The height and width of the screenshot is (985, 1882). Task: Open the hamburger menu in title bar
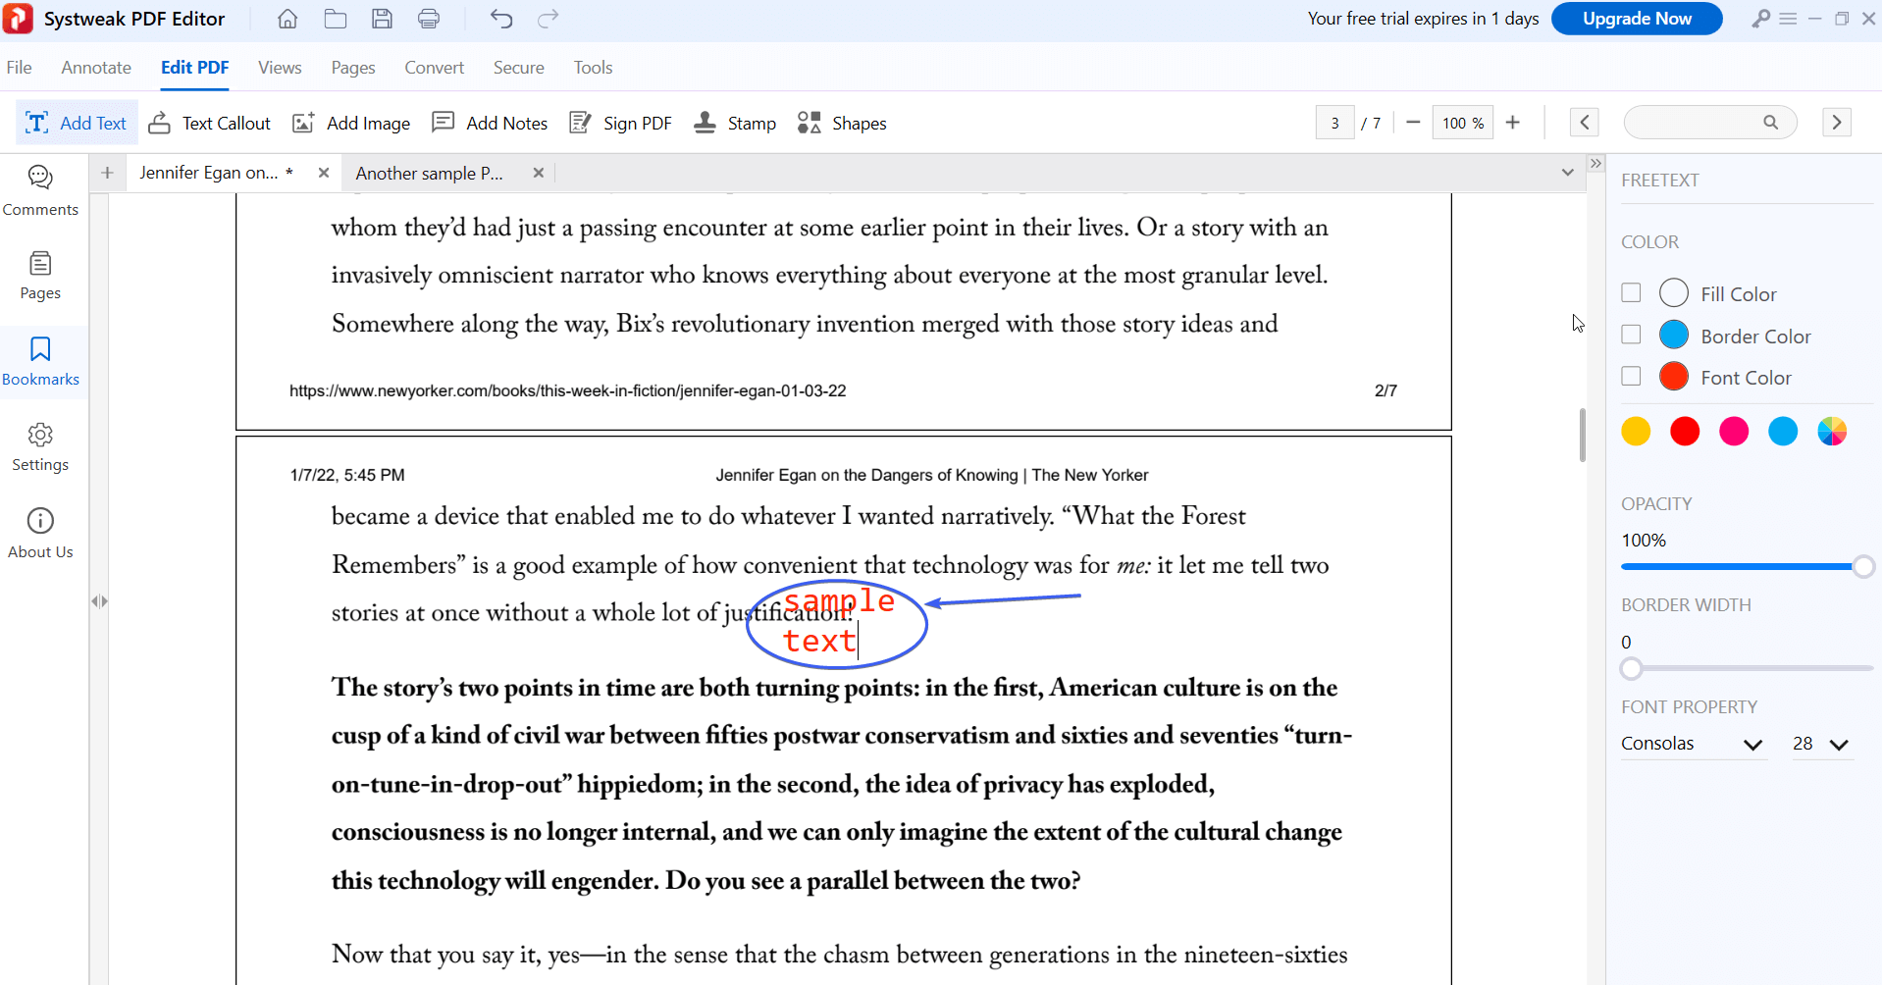[1788, 19]
